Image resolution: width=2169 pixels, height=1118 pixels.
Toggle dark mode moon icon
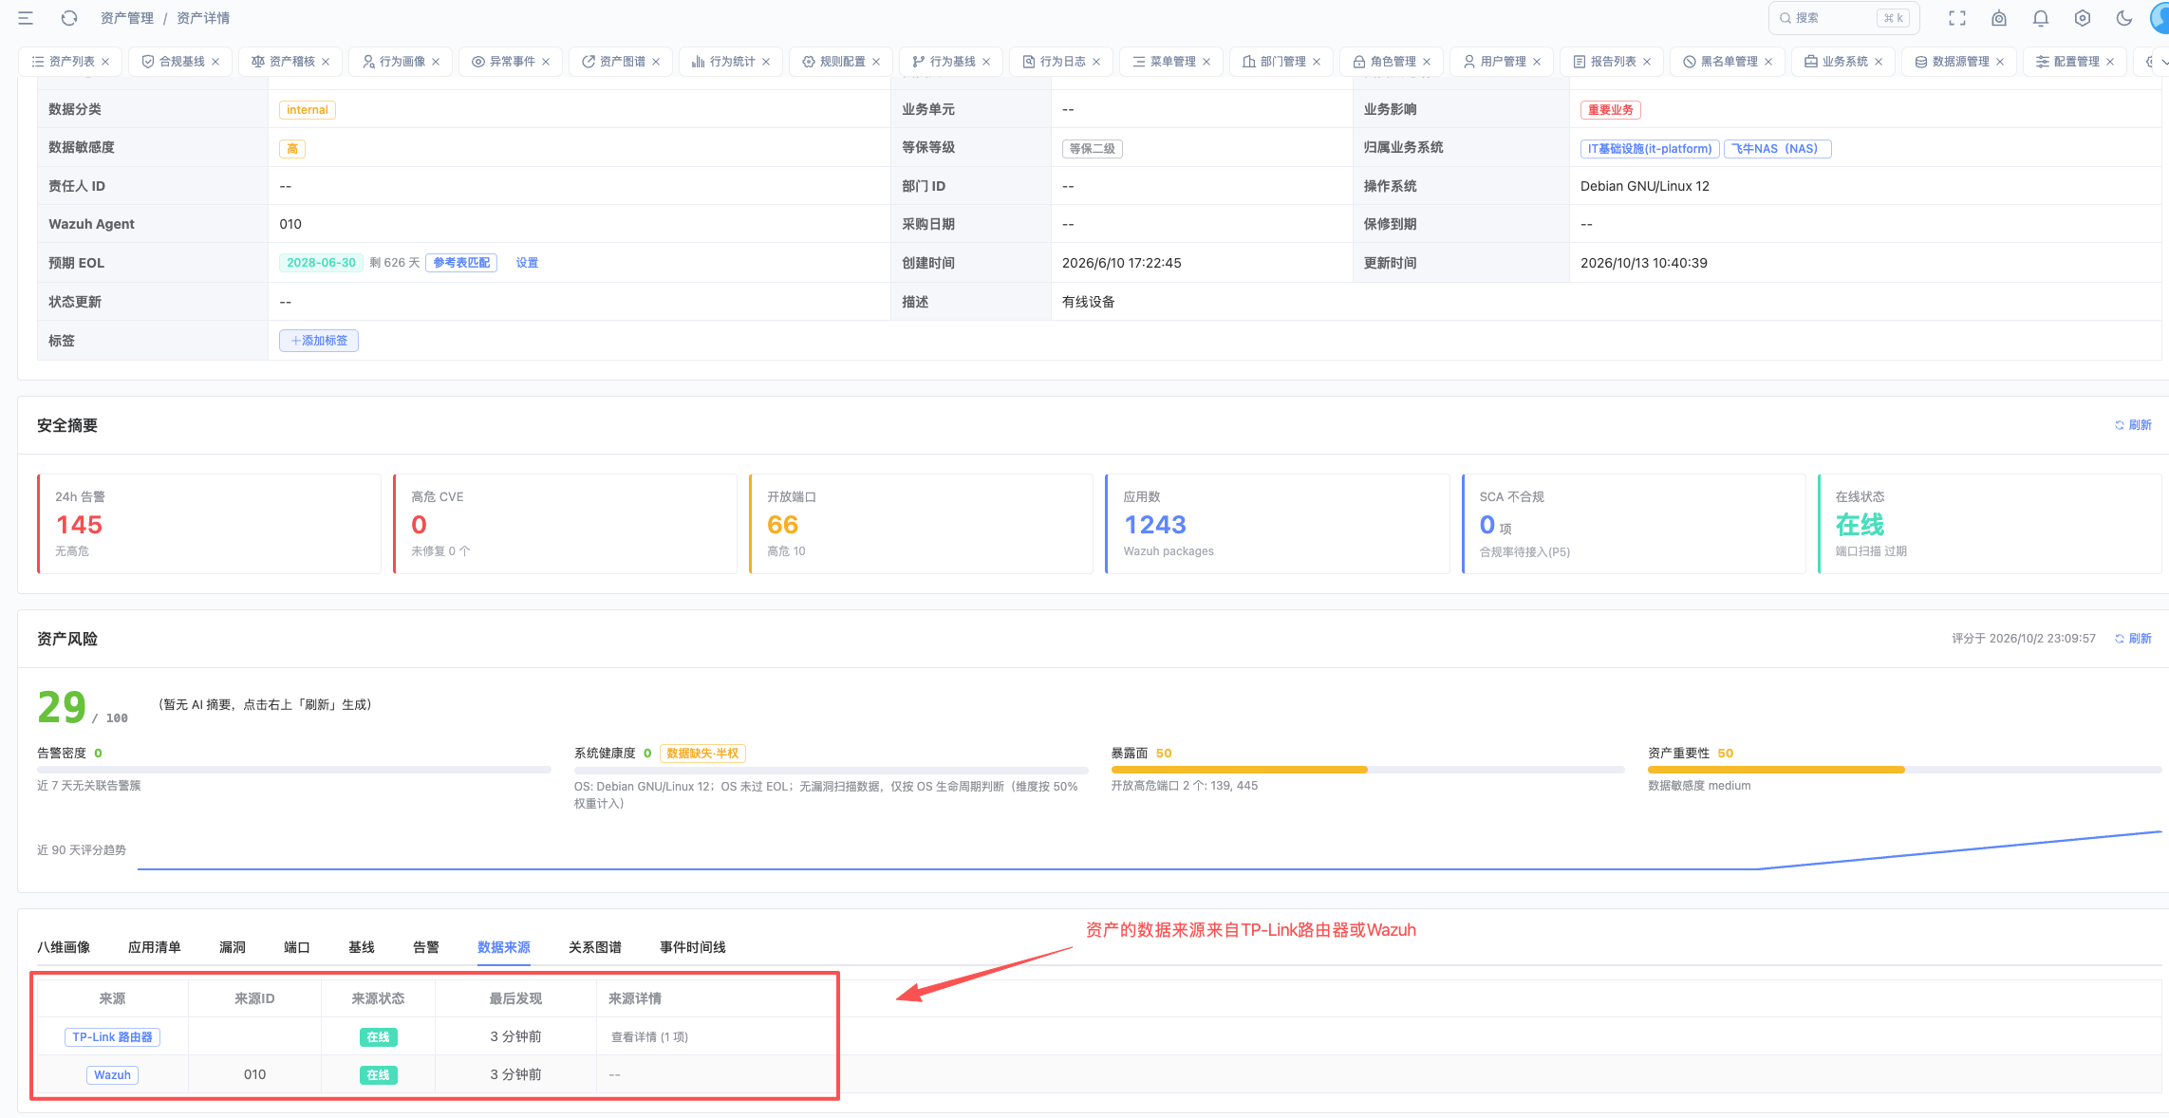(2124, 18)
